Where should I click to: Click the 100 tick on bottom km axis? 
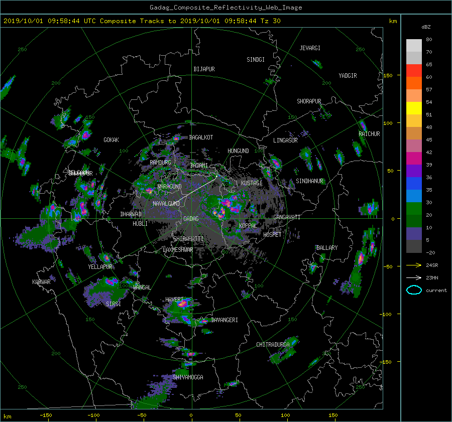285,415
